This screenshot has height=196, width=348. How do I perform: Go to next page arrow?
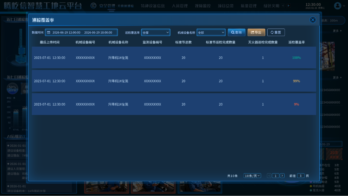click(282, 176)
